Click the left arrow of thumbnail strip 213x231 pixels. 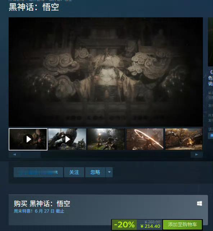14,154
